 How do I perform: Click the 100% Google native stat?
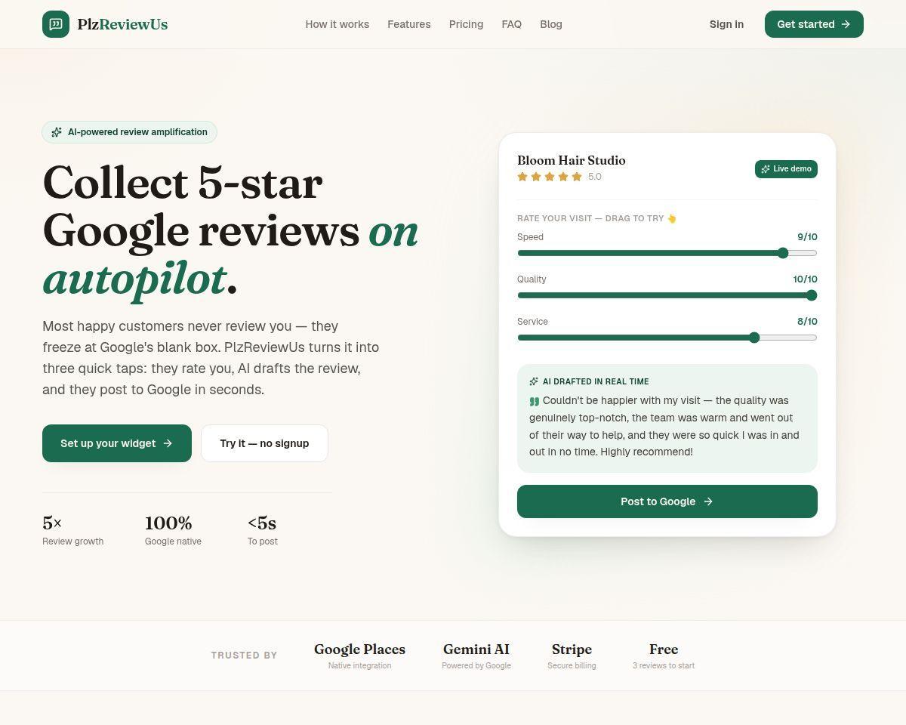click(x=173, y=530)
